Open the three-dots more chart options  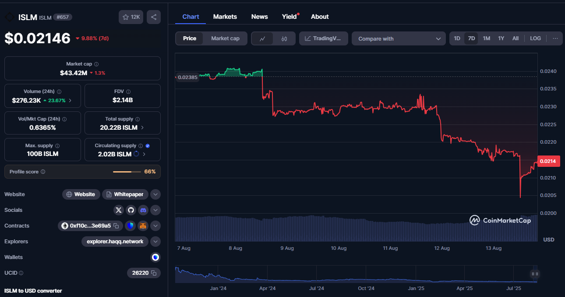point(555,38)
